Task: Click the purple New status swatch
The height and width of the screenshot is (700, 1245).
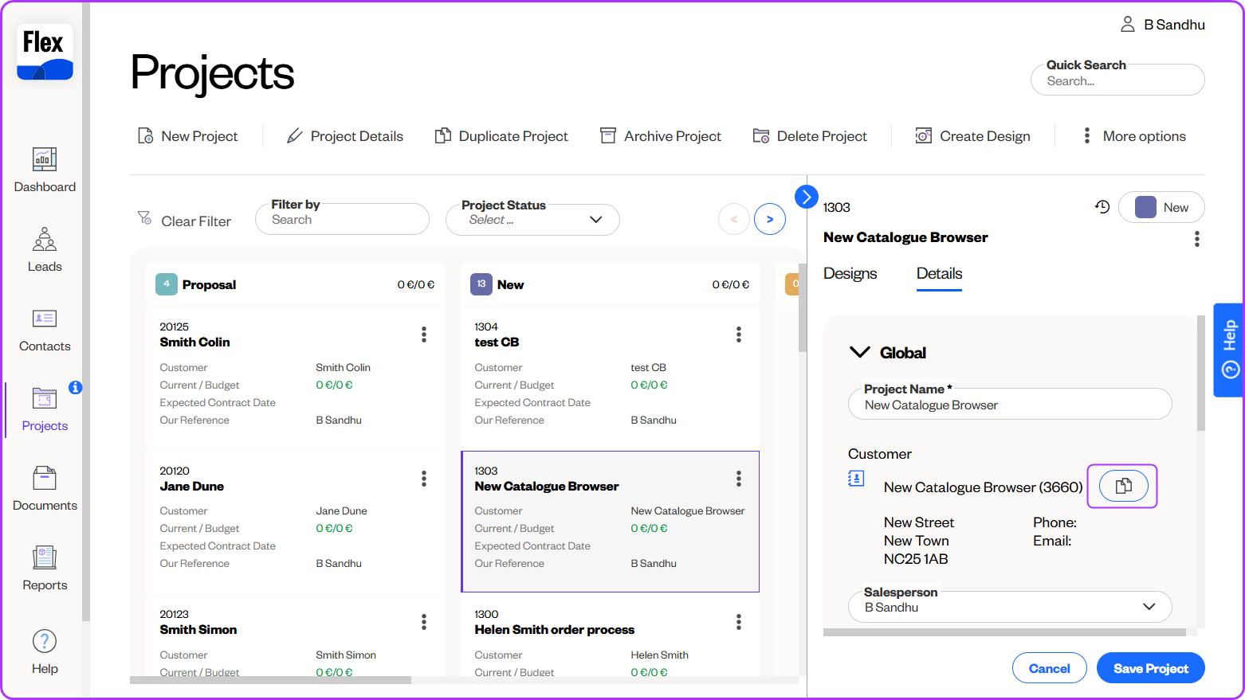Action: click(x=1145, y=207)
